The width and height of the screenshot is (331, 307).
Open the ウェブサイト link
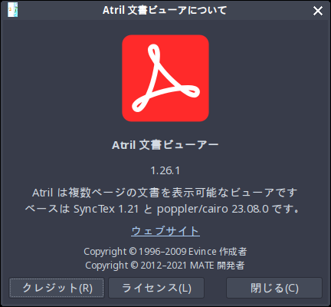[165, 231]
